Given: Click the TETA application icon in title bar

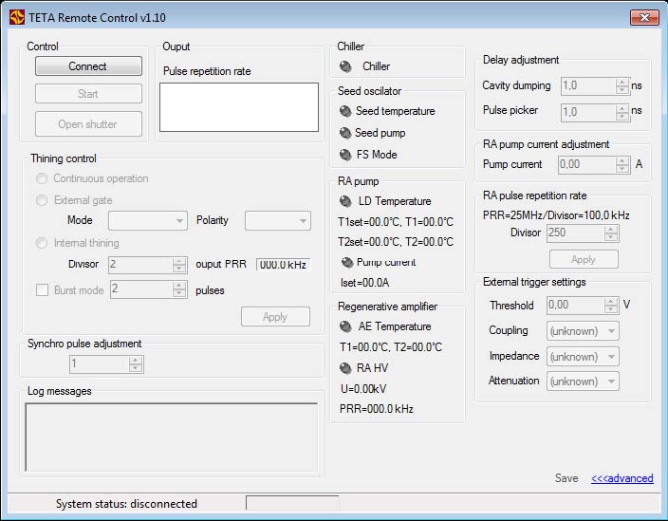Looking at the screenshot, I should (x=16, y=16).
